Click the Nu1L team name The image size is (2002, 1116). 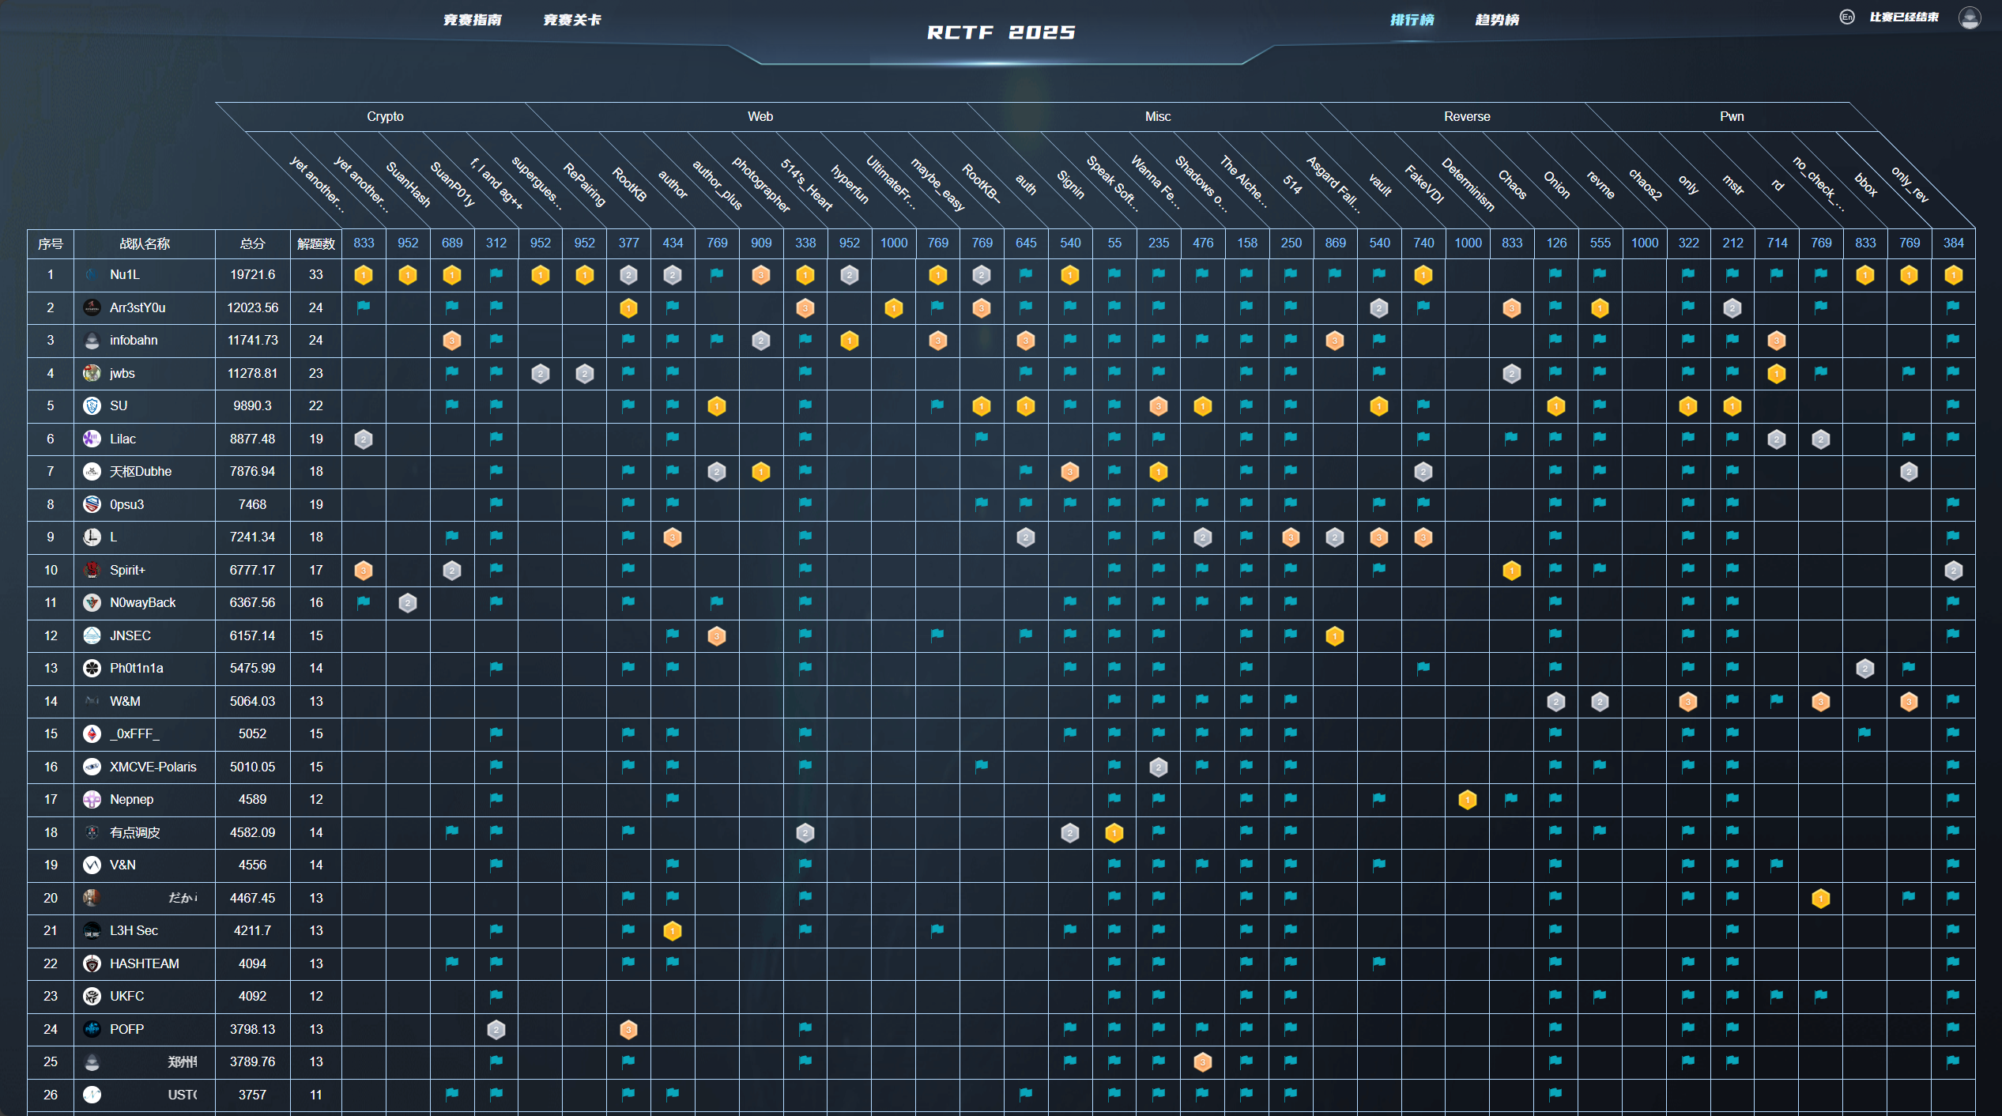point(125,275)
